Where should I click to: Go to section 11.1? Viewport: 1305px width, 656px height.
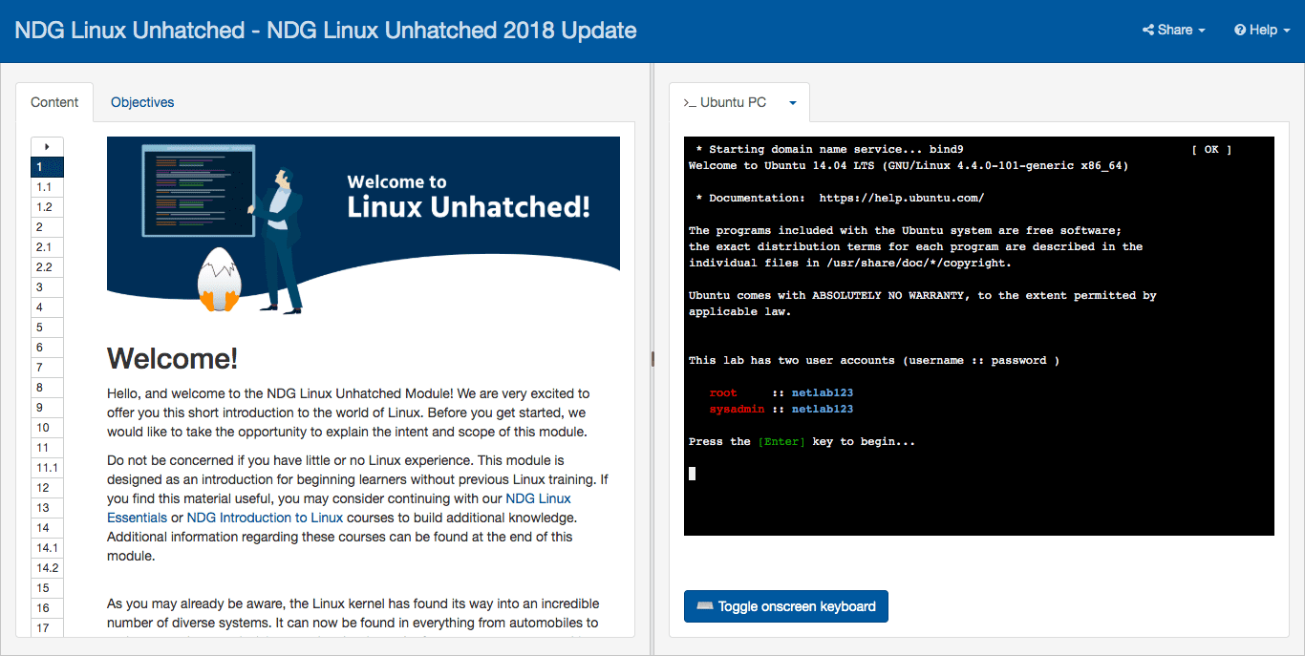tap(47, 468)
